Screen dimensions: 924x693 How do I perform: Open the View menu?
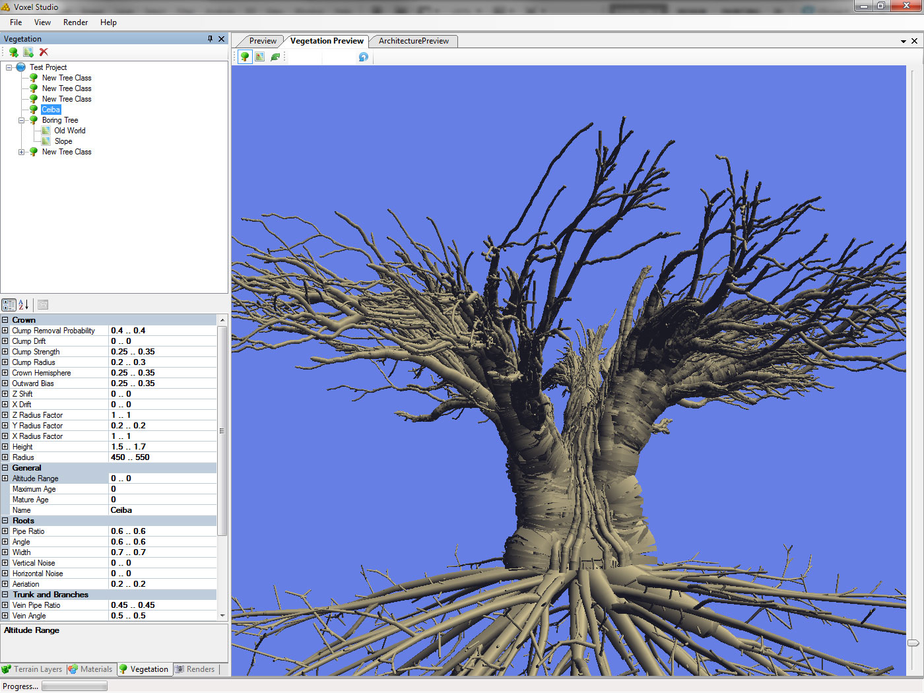pyautogui.click(x=42, y=22)
